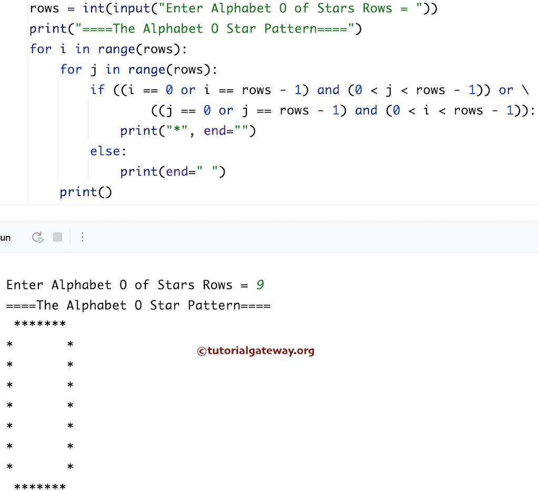Image resolution: width=539 pixels, height=491 pixels.
Task: Click the stop execution square icon
Action: [57, 237]
